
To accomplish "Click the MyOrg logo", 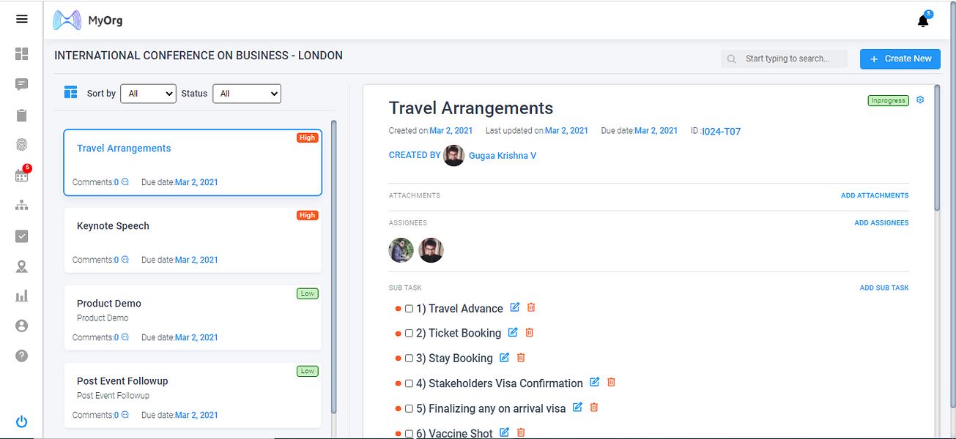I will pyautogui.click(x=88, y=20).
